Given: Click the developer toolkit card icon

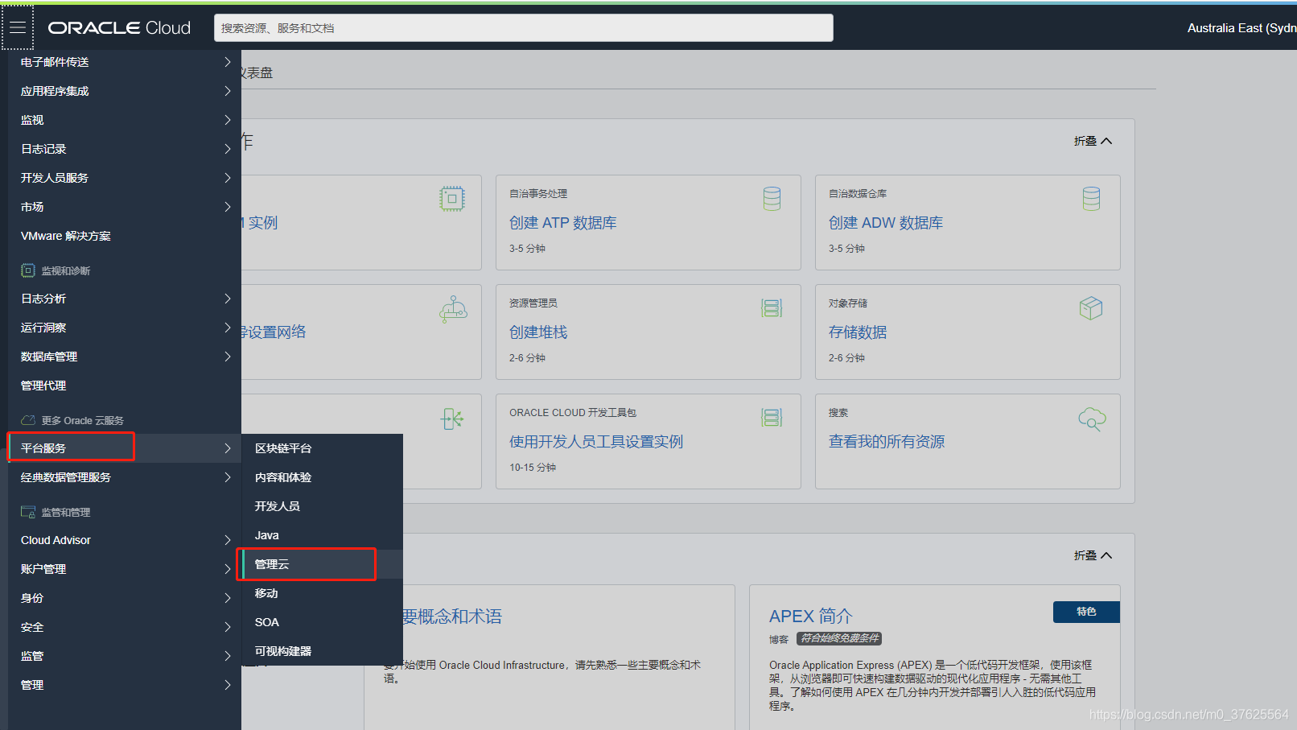Looking at the screenshot, I should pyautogui.click(x=772, y=418).
